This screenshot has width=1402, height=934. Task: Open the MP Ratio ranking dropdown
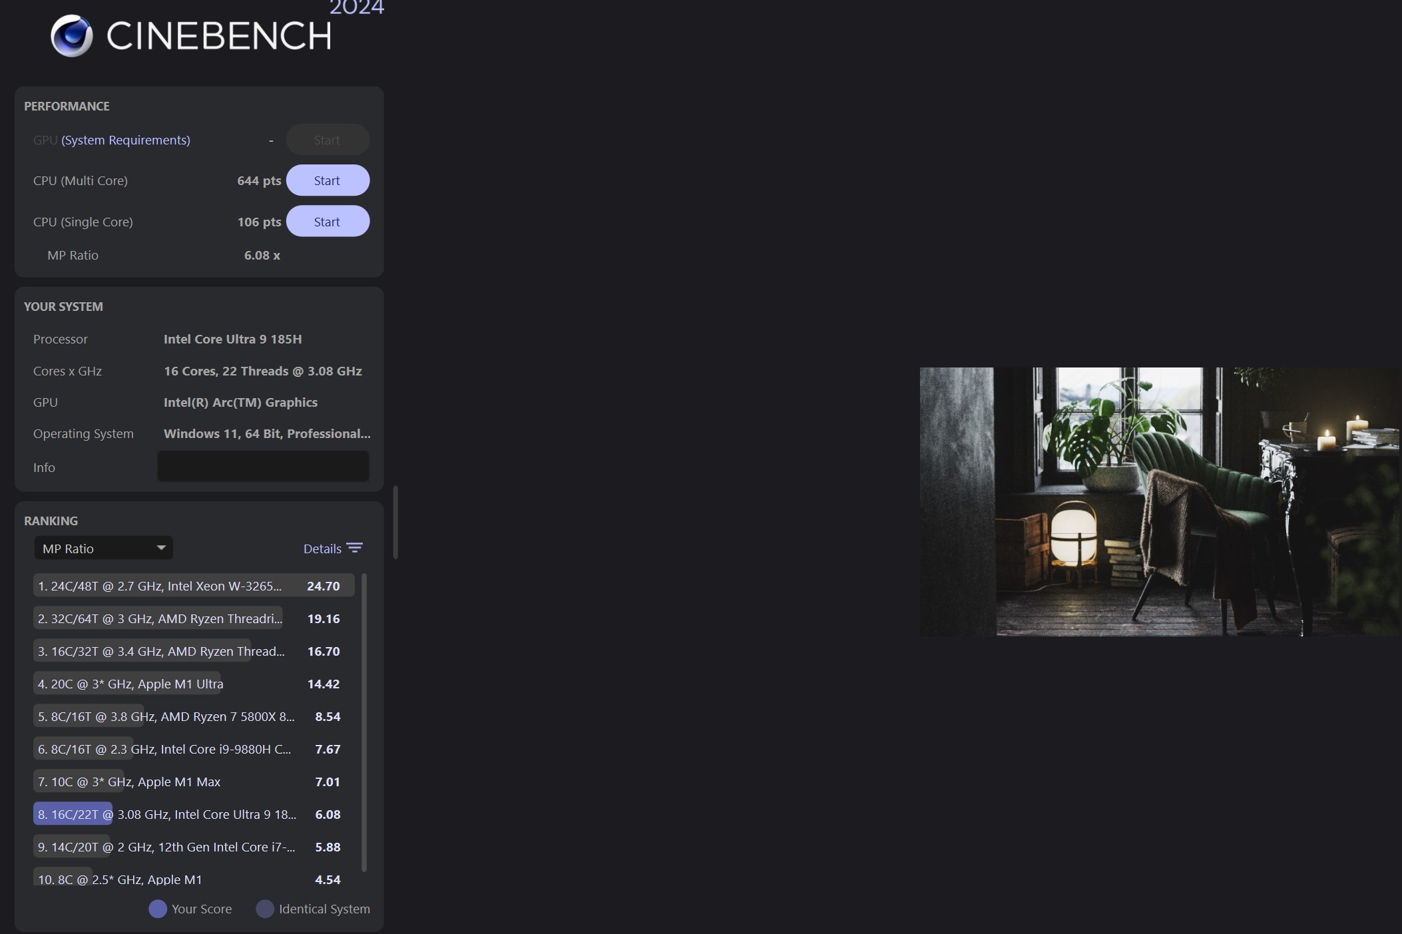(x=103, y=549)
